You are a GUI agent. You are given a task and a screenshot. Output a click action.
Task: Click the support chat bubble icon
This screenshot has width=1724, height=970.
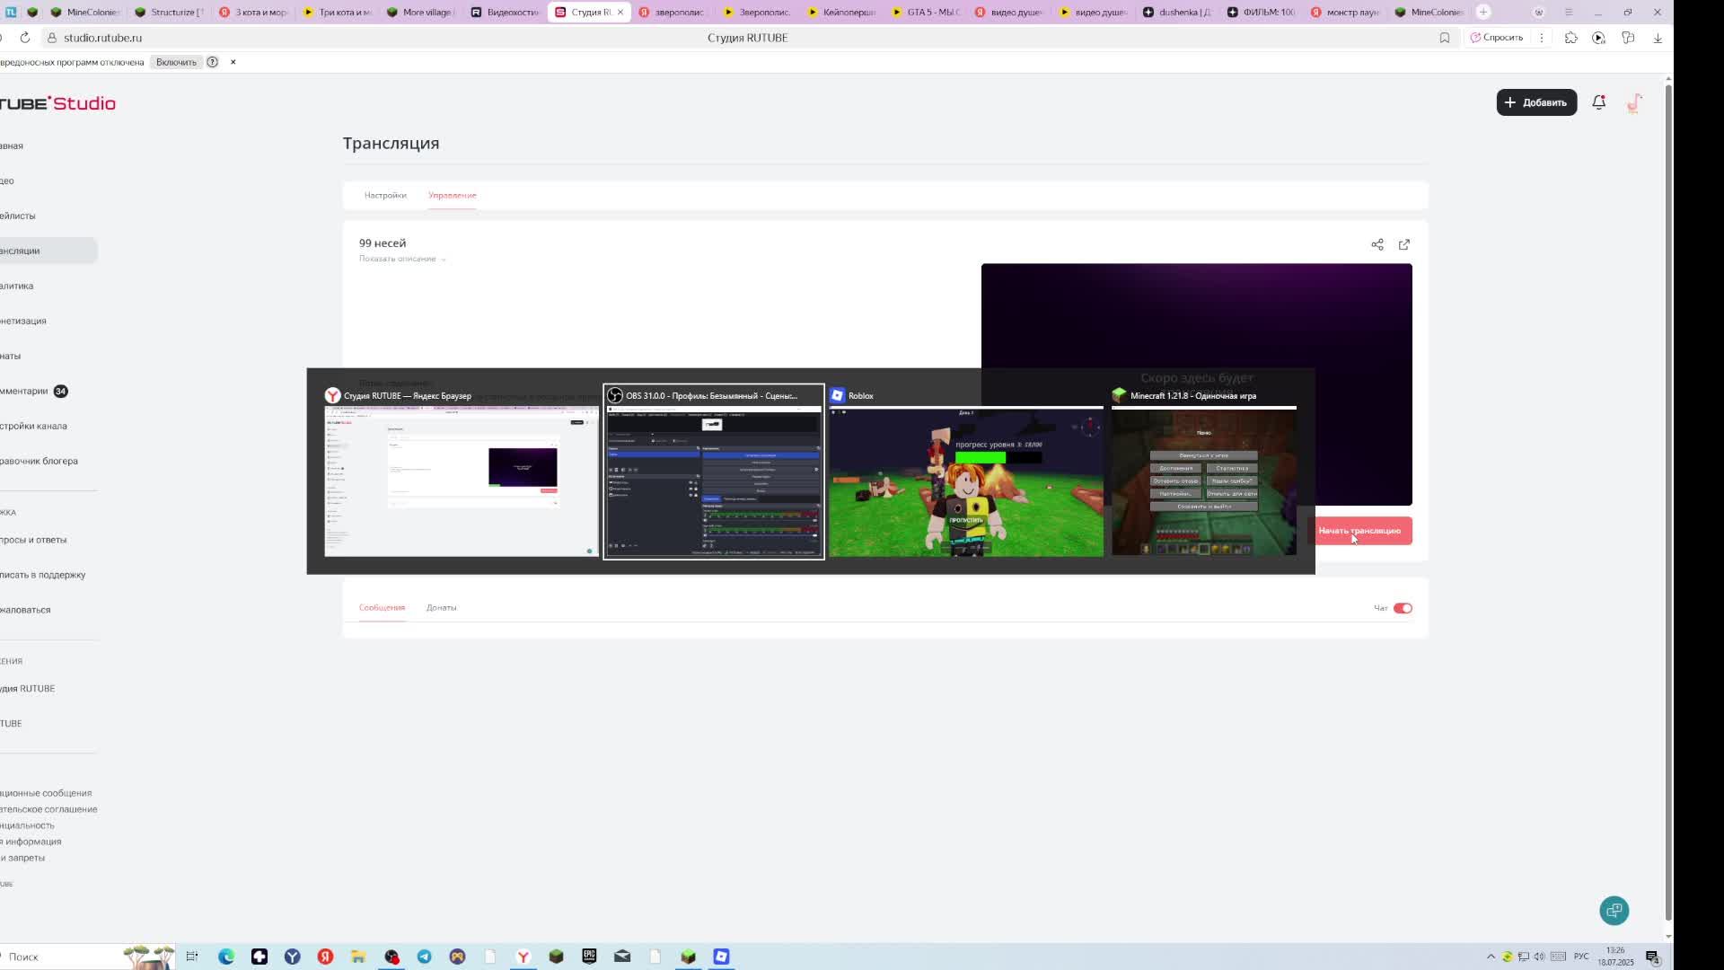click(1614, 911)
